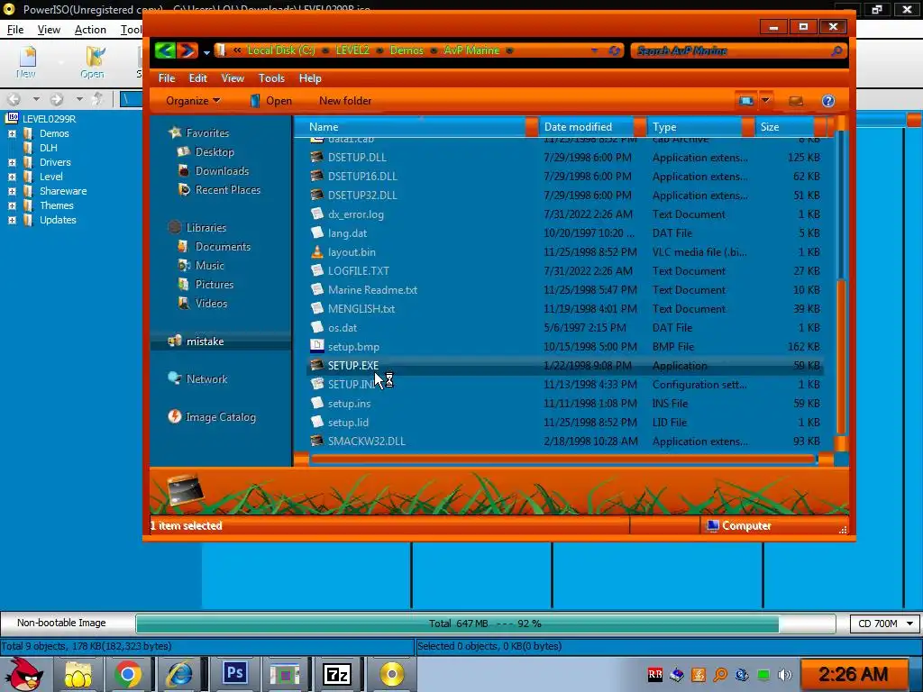Click the horizontal scrollbar in file list
The image size is (923, 692).
click(562, 459)
